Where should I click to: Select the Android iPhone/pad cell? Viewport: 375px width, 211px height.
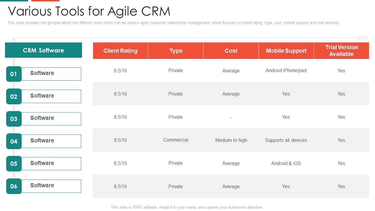[x=286, y=70]
